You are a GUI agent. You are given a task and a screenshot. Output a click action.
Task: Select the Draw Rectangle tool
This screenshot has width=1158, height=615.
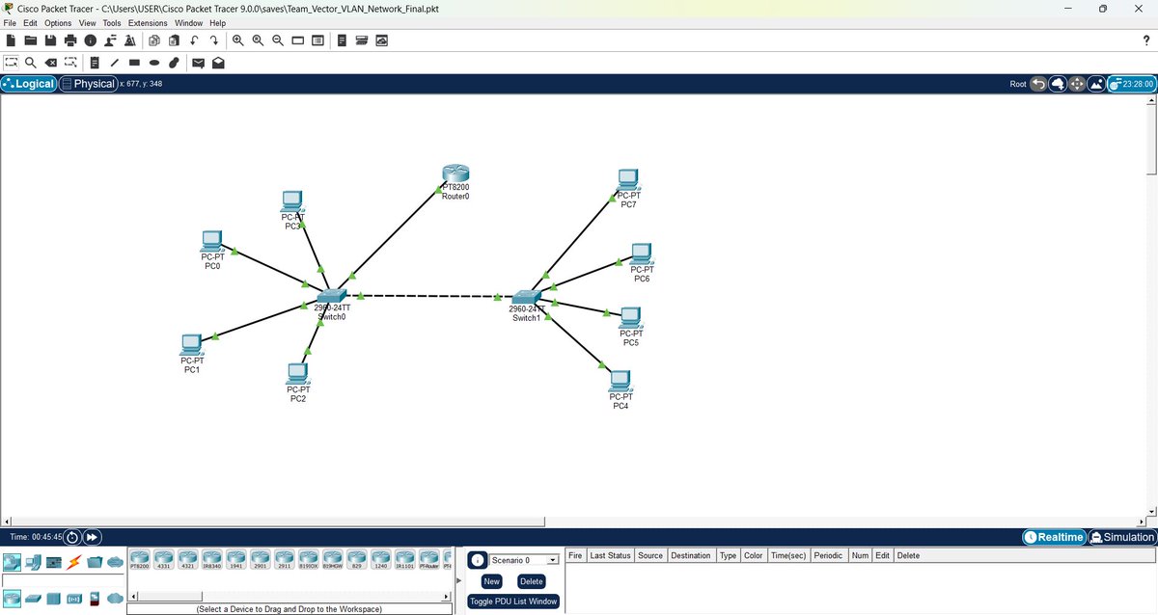[x=135, y=63]
